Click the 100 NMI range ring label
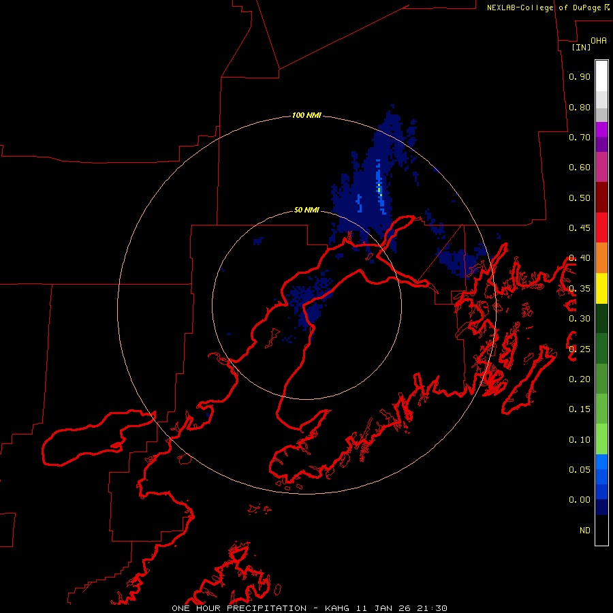 tap(306, 115)
